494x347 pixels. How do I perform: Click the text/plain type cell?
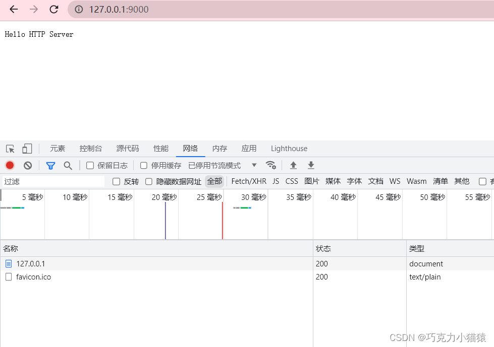425,277
